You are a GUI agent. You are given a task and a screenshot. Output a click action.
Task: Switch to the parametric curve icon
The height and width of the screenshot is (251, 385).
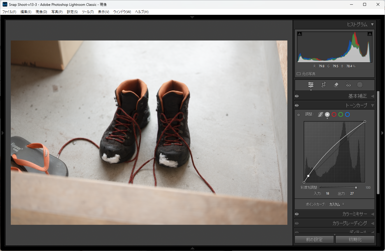coord(320,114)
